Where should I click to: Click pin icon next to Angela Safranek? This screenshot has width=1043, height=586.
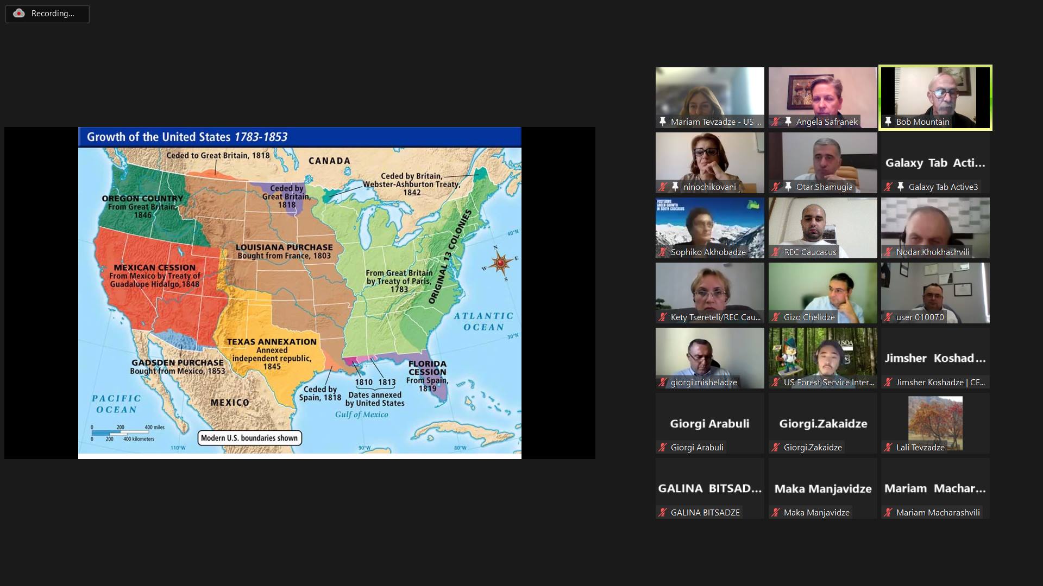(x=788, y=122)
